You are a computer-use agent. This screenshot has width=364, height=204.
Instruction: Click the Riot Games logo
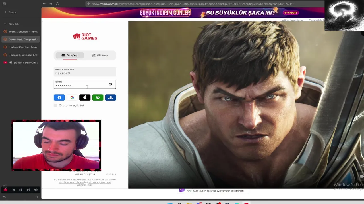[85, 37]
